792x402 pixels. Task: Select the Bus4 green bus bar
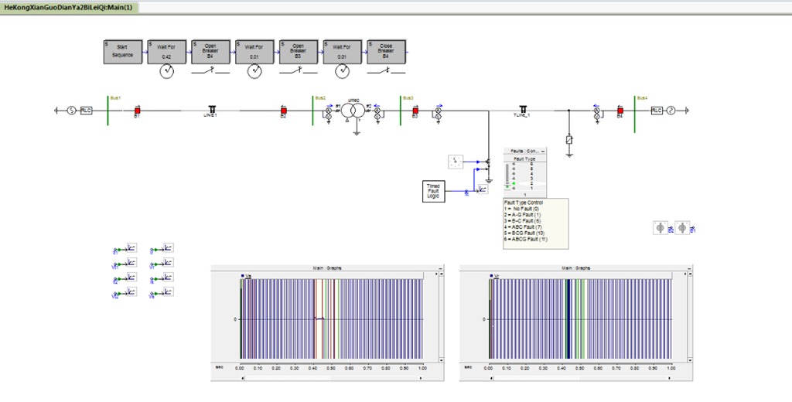pyautogui.click(x=634, y=114)
